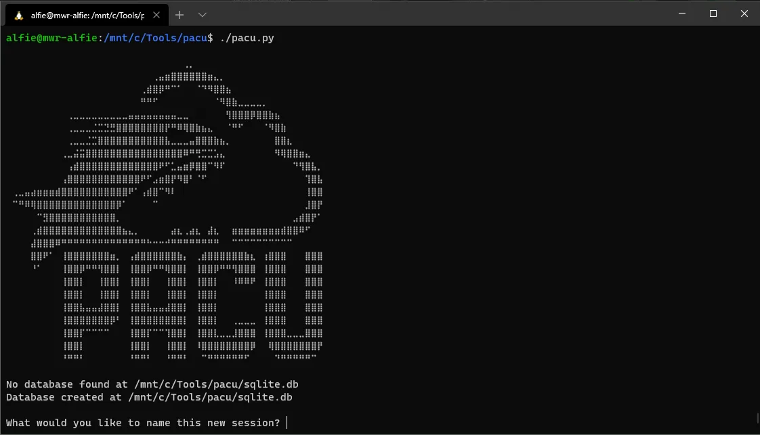The width and height of the screenshot is (760, 435).
Task: Click the 'Database created at' output line
Action: (x=149, y=397)
